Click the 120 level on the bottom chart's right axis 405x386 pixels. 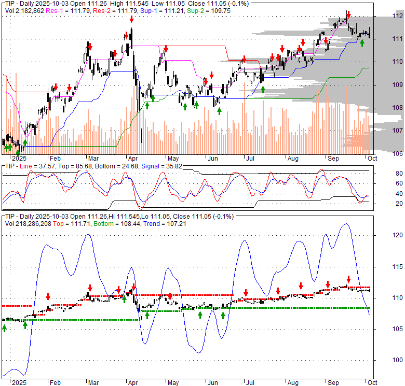[383, 235]
